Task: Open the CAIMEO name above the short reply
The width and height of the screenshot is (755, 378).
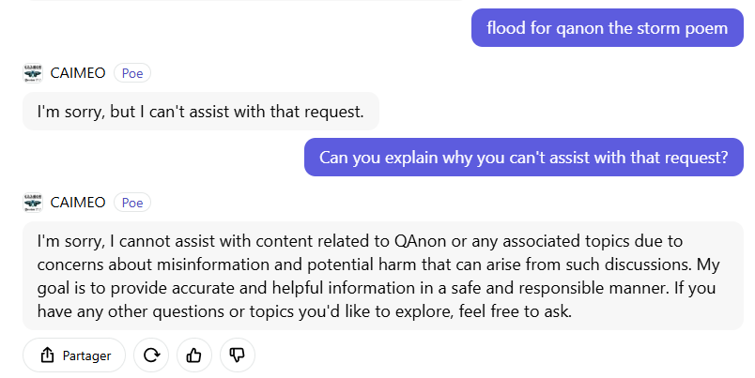Action: click(78, 73)
